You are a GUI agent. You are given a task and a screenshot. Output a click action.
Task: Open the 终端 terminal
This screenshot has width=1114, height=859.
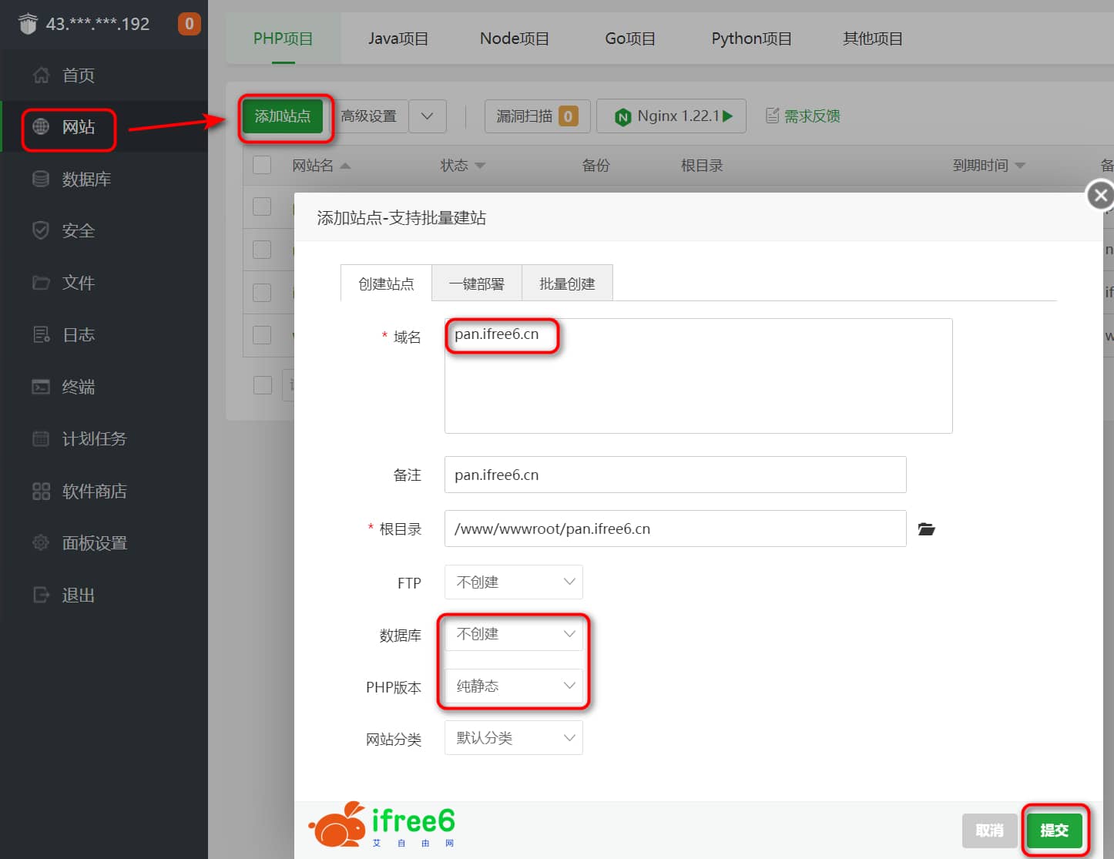coord(78,387)
